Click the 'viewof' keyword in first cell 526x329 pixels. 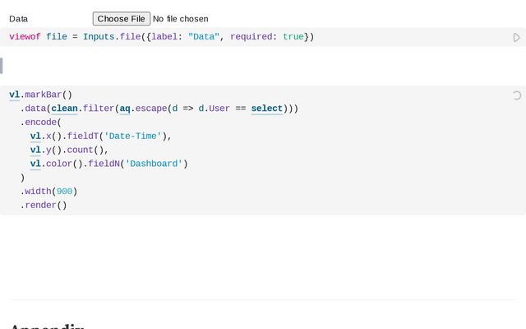[x=25, y=37]
